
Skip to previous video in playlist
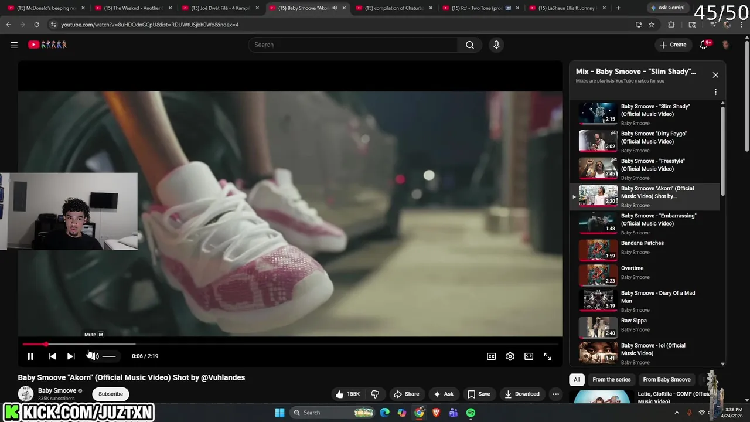[x=52, y=356]
